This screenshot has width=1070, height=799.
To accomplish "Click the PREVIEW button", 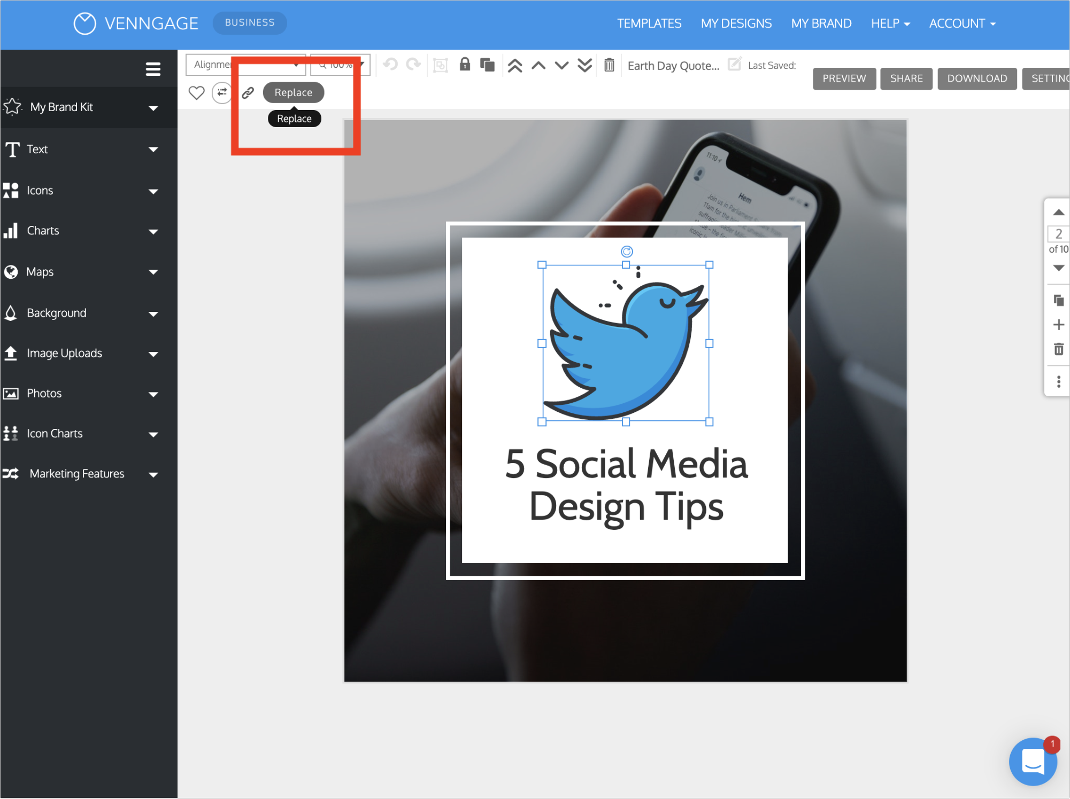I will pos(844,79).
